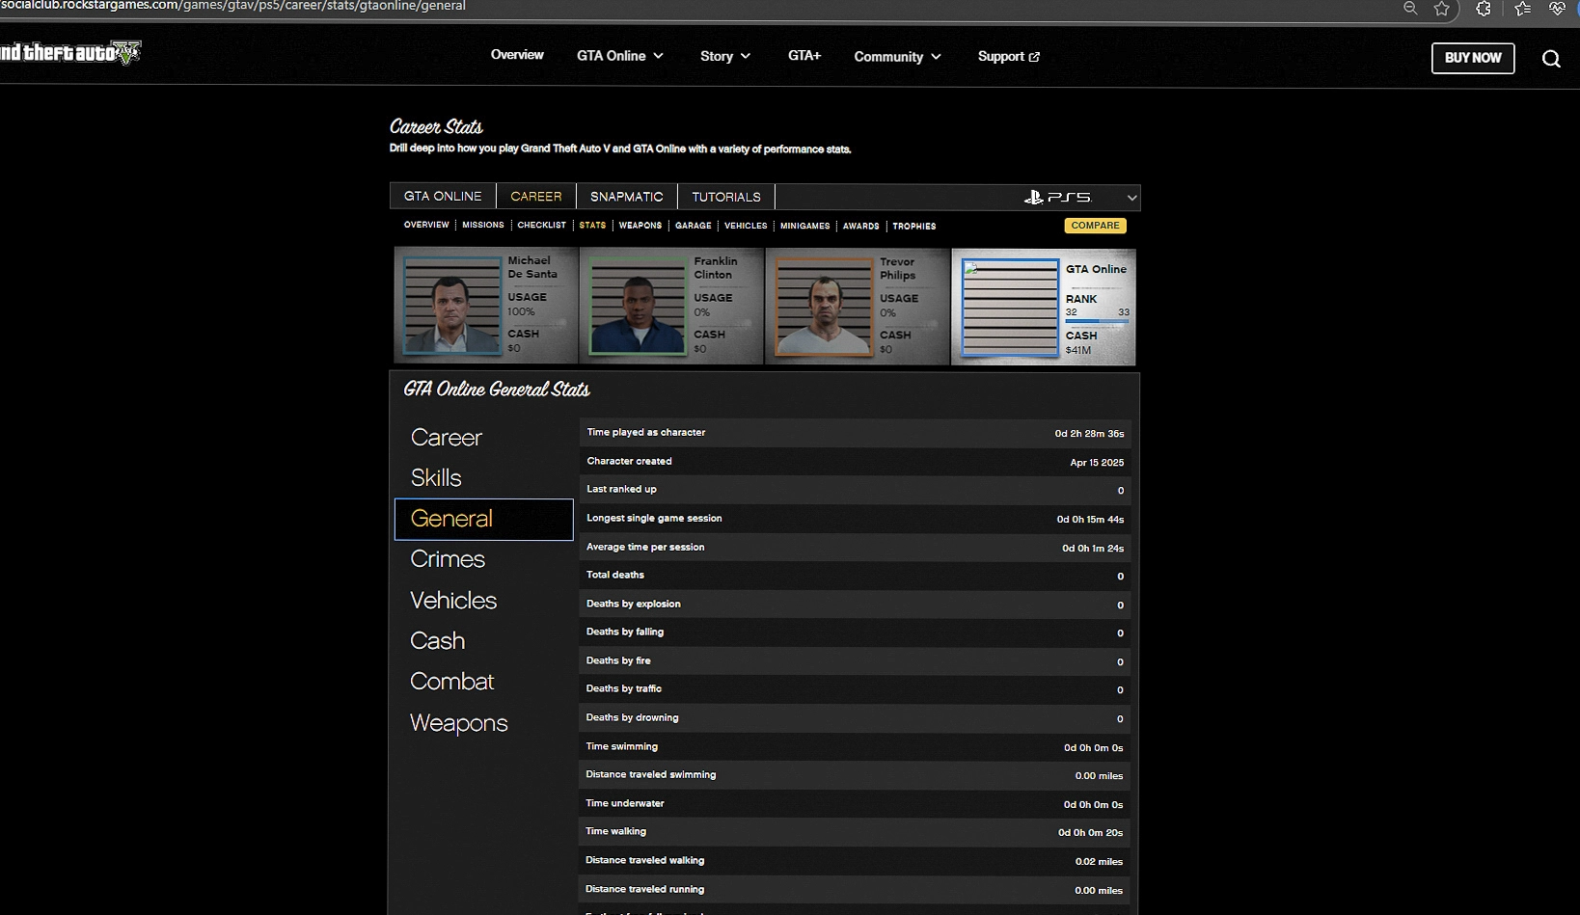Bookmark this page with the star icon
This screenshot has width=1580, height=915.
pos(1441,9)
